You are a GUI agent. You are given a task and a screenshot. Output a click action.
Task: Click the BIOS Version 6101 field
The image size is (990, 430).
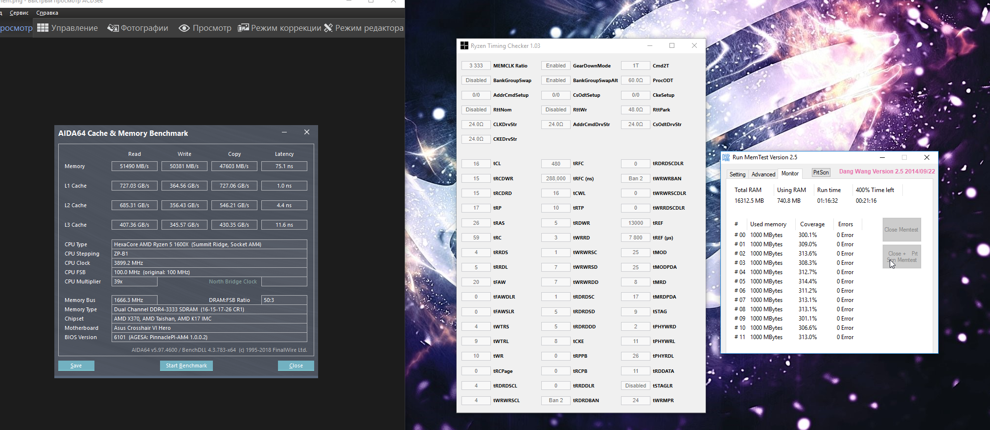coord(209,337)
